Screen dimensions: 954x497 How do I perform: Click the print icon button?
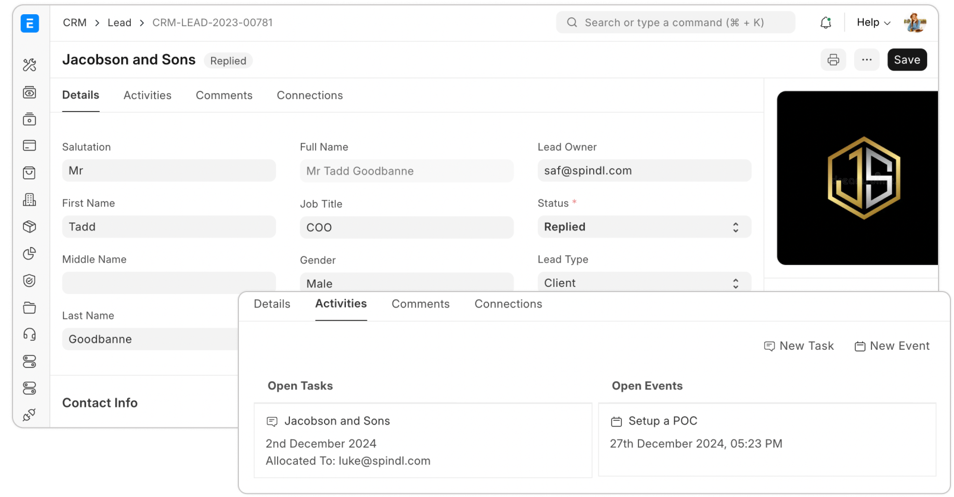[833, 60]
